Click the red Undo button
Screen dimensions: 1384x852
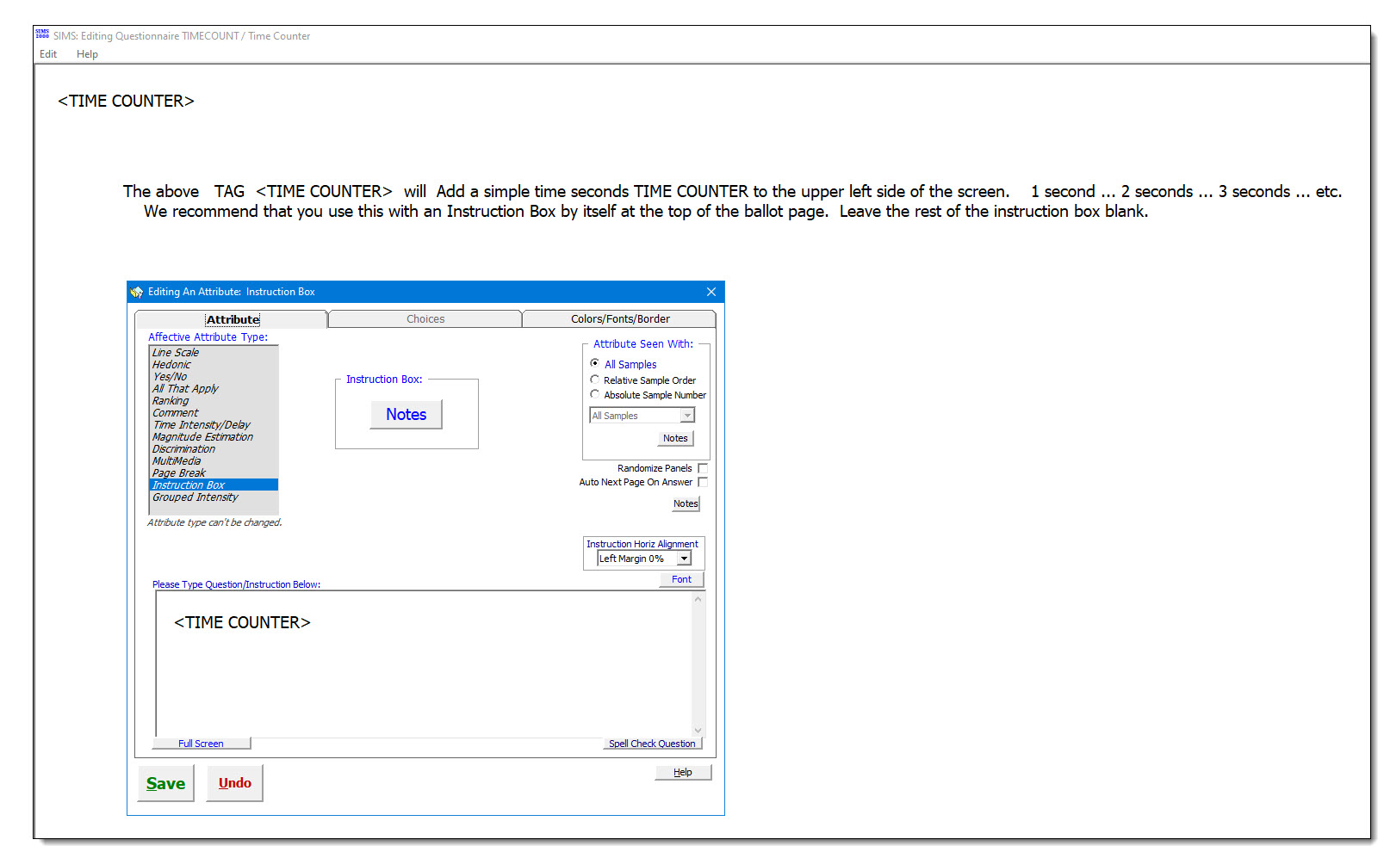coord(235,783)
